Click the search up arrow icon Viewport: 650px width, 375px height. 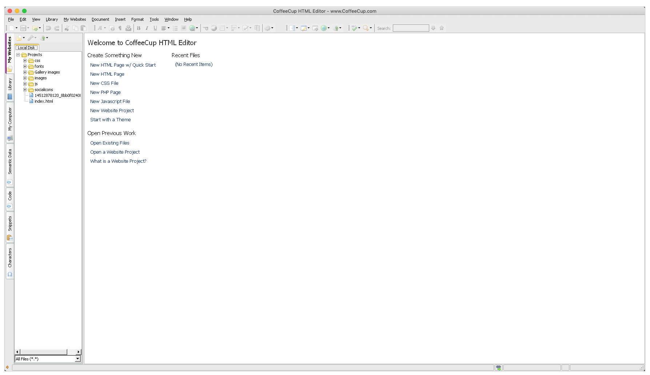point(442,28)
